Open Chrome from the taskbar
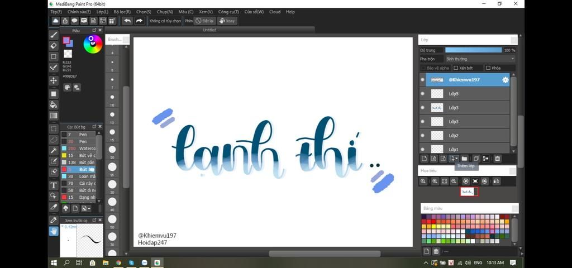This screenshot has height=268, width=572. pos(118,262)
